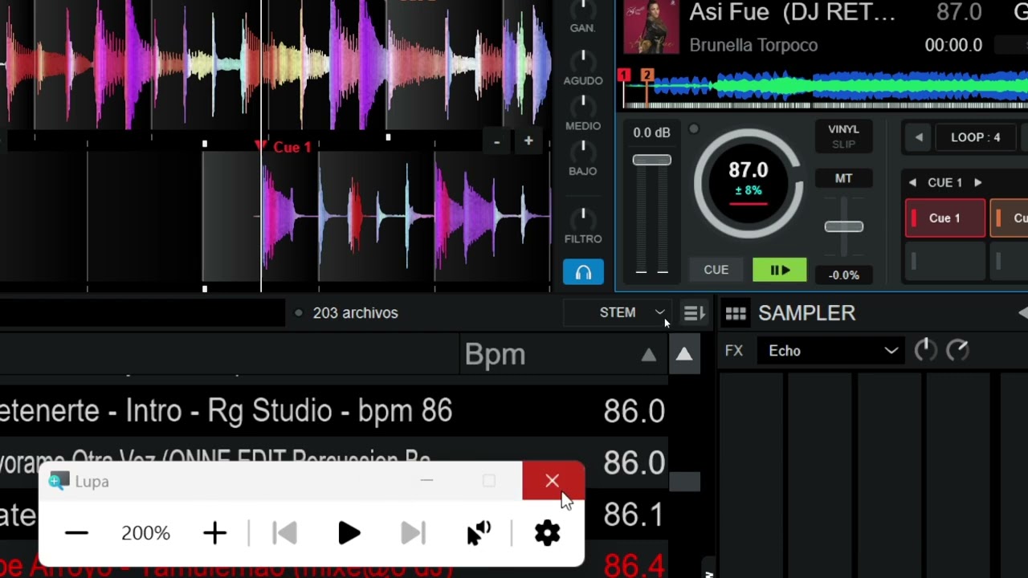Adjust the pitch slider handle
This screenshot has height=578, width=1028.
pyautogui.click(x=844, y=226)
